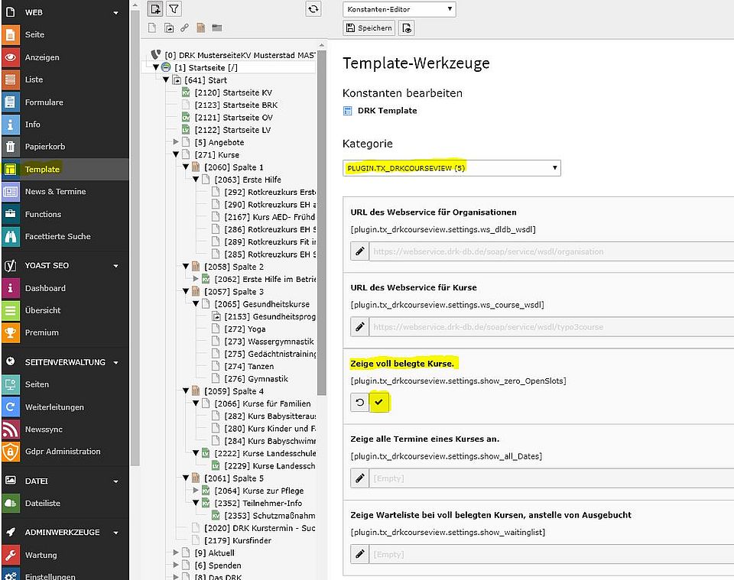Click the Speichern save button
The image size is (734, 580).
(x=369, y=28)
